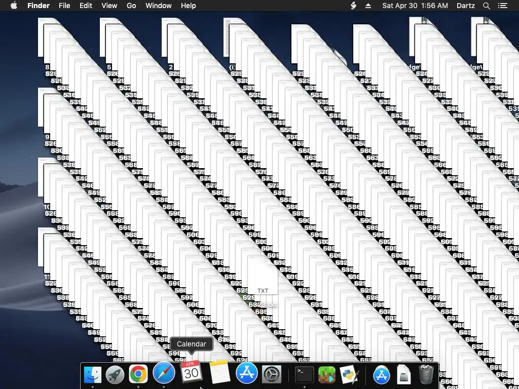Click the status icon left of eject

353,6
